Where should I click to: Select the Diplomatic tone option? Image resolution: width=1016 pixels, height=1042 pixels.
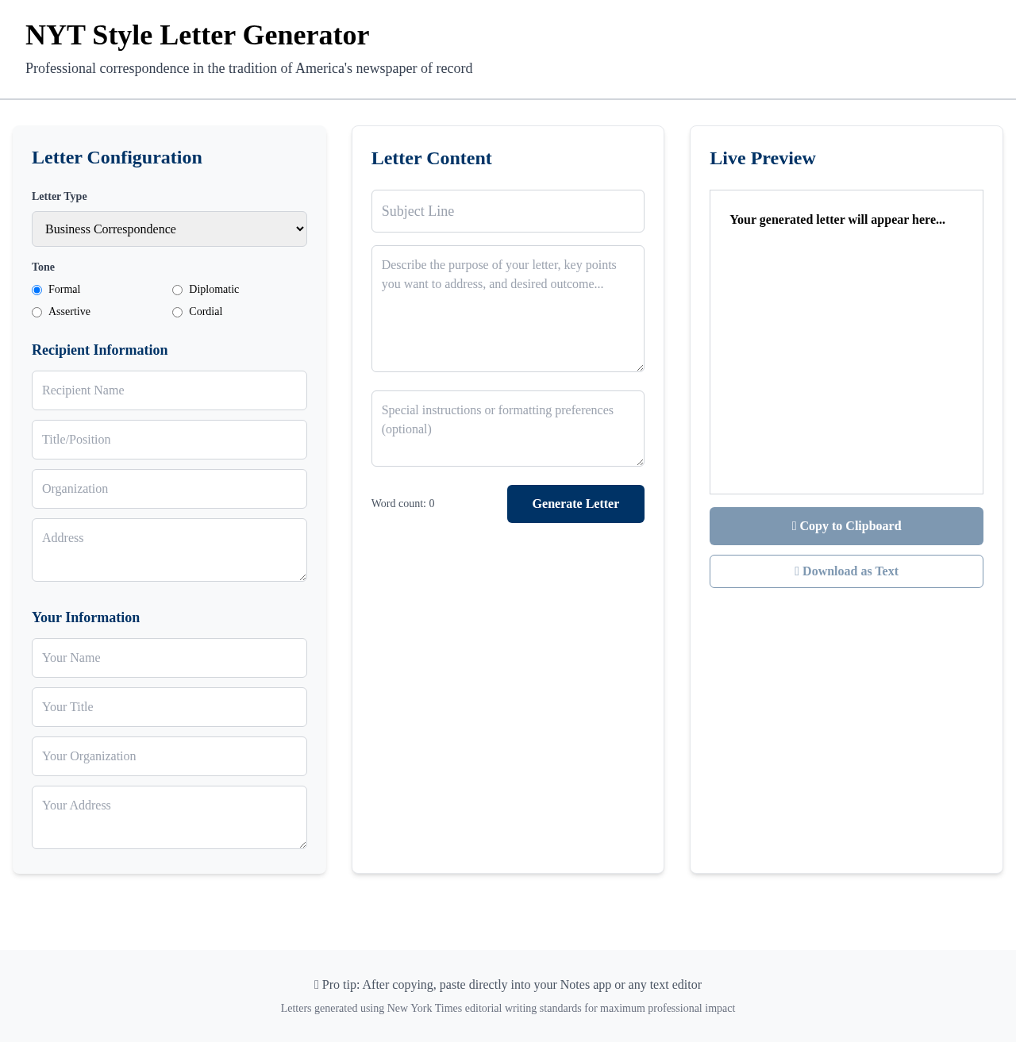176,290
